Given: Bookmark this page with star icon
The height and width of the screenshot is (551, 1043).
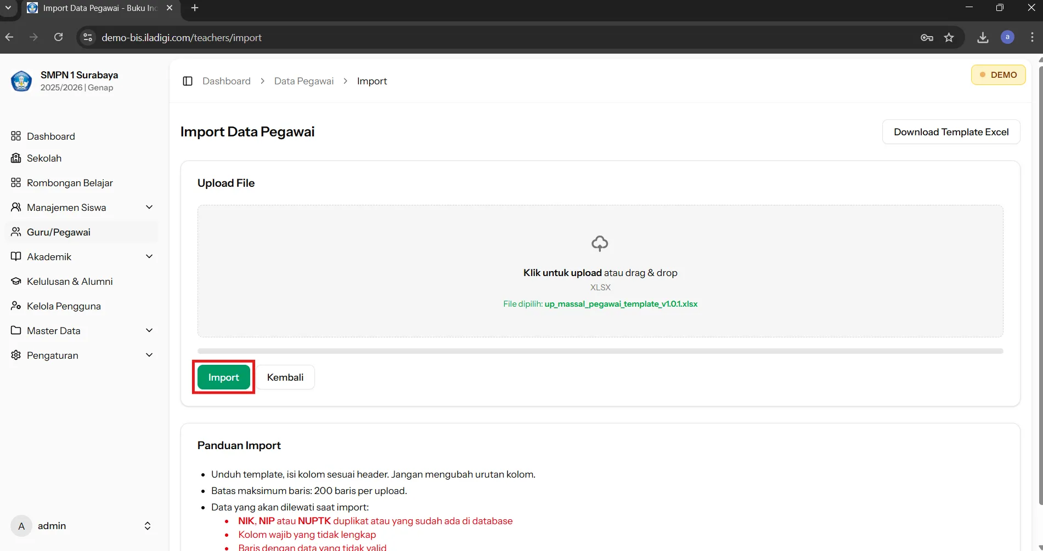Looking at the screenshot, I should [x=949, y=37].
